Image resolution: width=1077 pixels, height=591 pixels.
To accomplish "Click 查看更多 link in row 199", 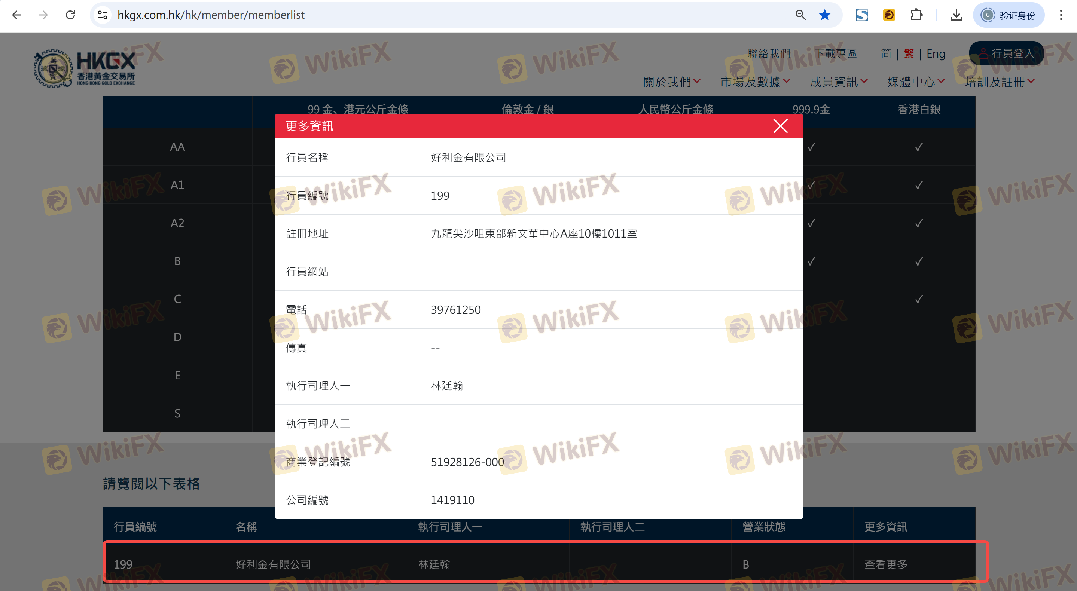I will [x=885, y=564].
